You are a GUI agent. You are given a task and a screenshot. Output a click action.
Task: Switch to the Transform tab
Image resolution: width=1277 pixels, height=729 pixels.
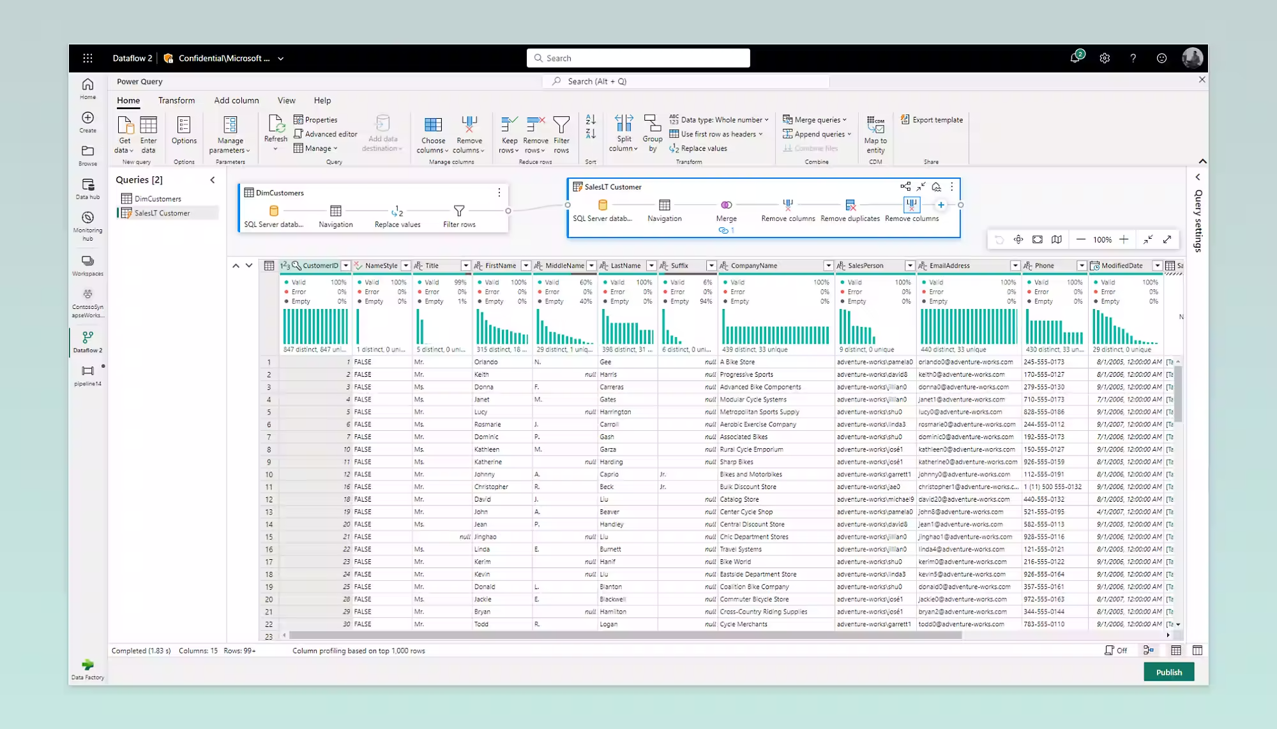point(176,100)
